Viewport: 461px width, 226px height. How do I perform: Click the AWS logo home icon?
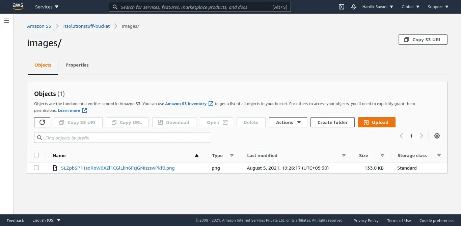pos(18,6)
